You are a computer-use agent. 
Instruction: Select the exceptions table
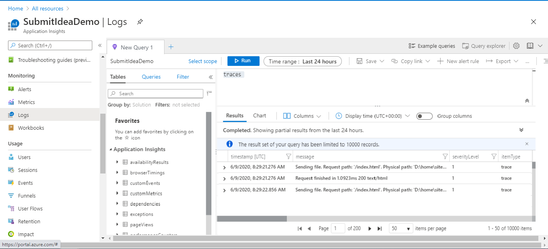pos(142,214)
